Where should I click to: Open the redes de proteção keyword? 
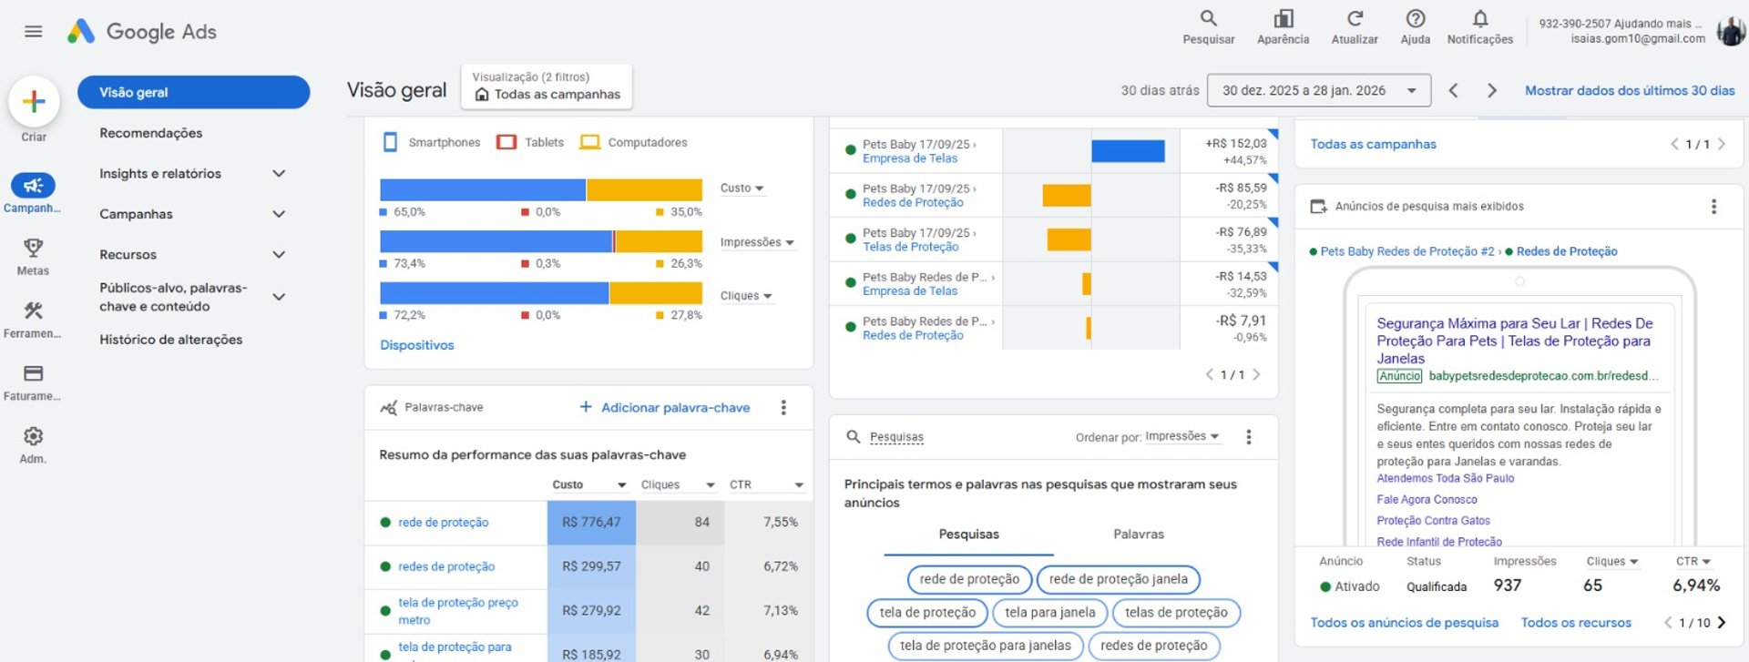[x=446, y=566]
